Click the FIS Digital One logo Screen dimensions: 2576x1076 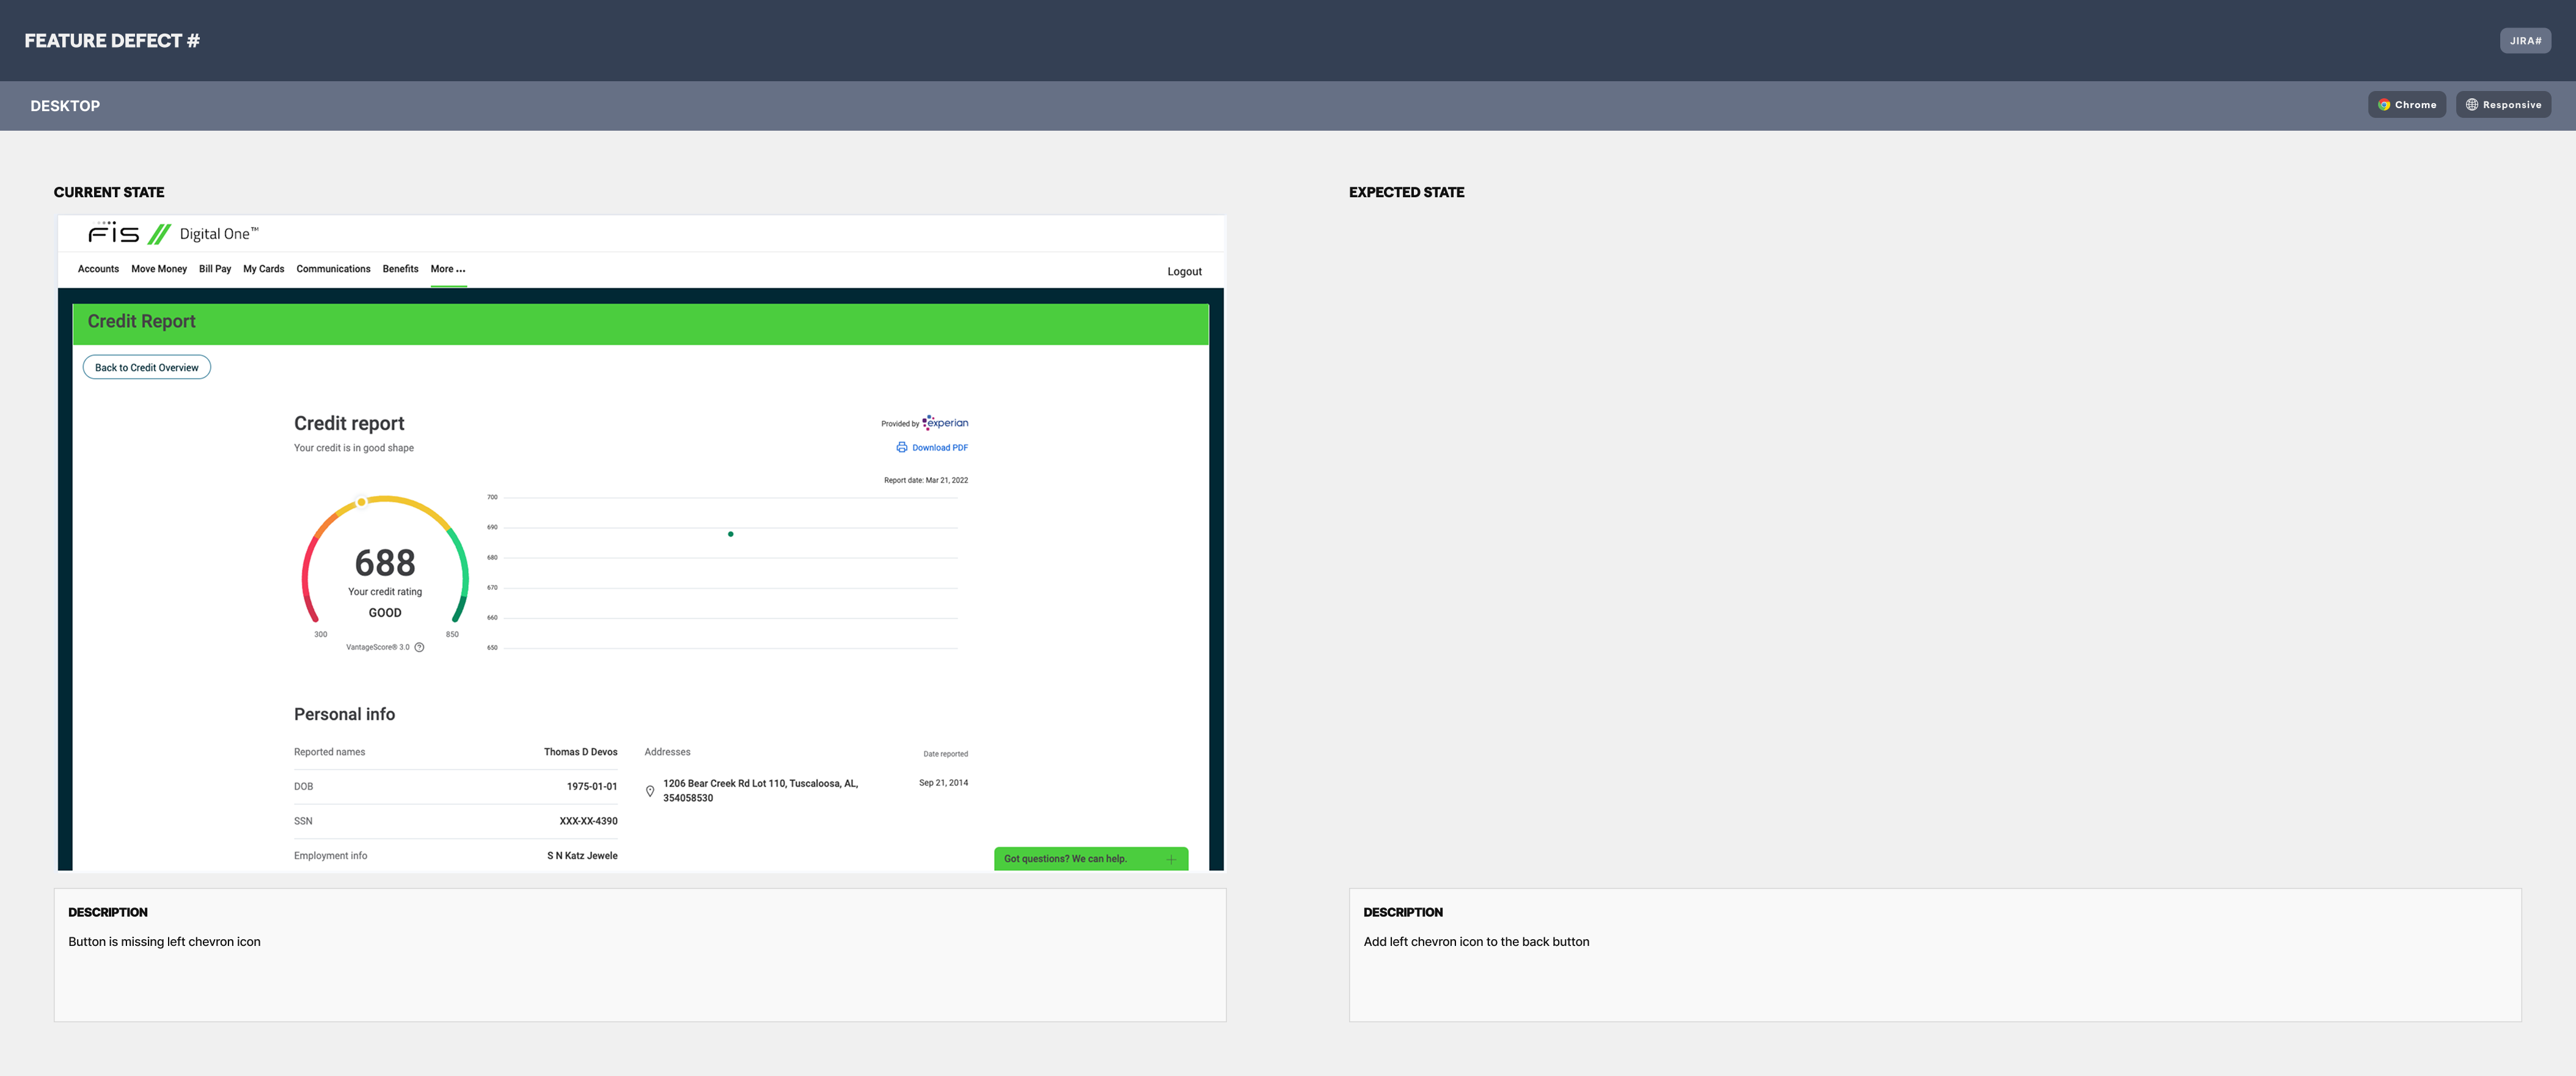[173, 234]
